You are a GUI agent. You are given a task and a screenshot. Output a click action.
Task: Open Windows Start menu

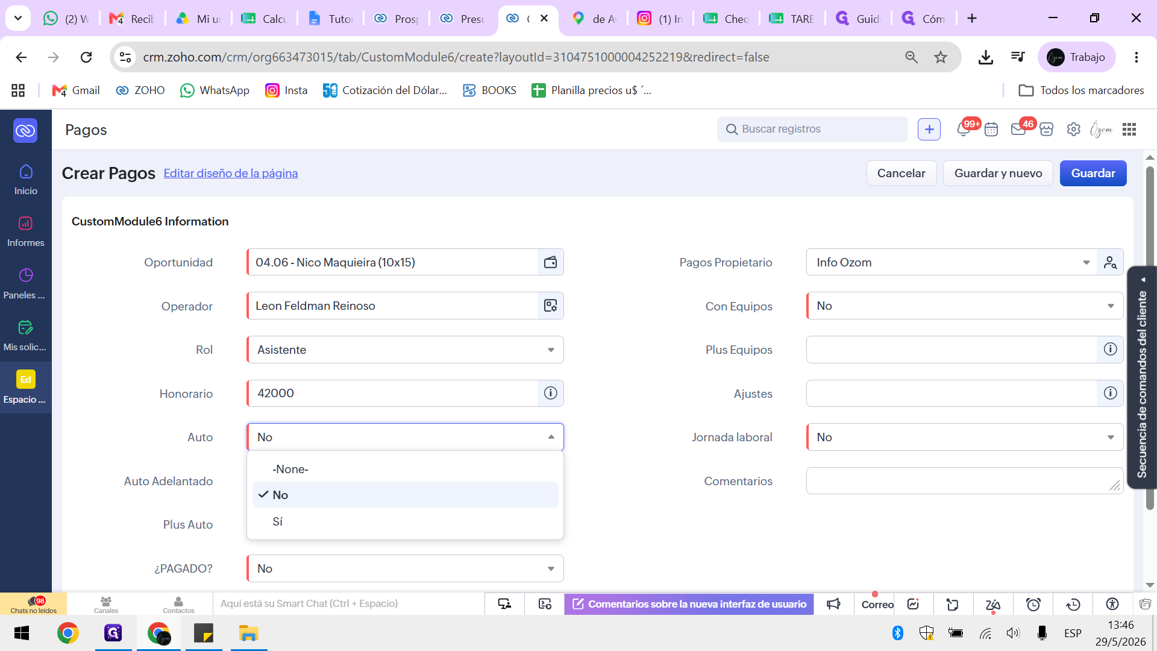tap(22, 634)
